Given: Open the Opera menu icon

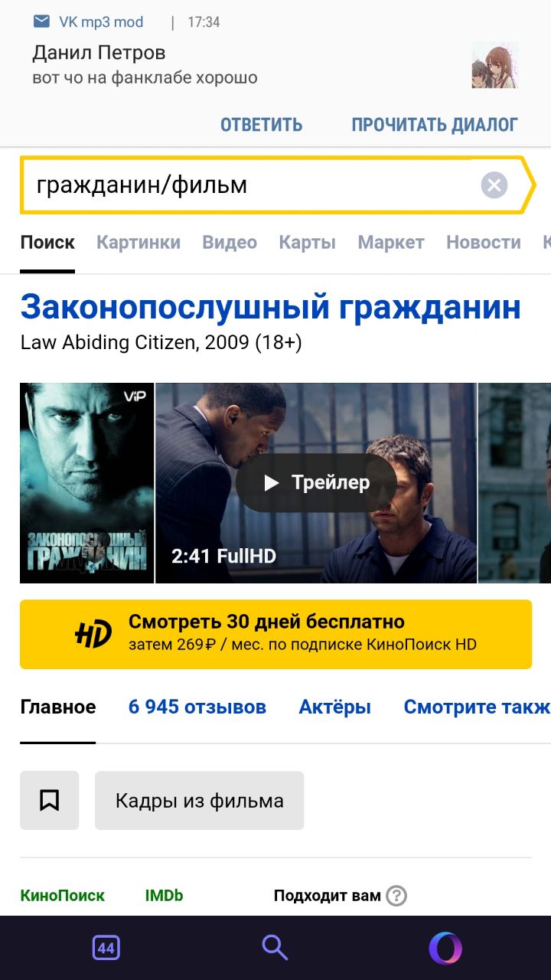Looking at the screenshot, I should 445,948.
